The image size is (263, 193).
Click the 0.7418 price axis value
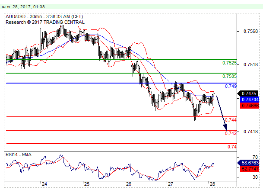pyautogui.click(x=250, y=132)
